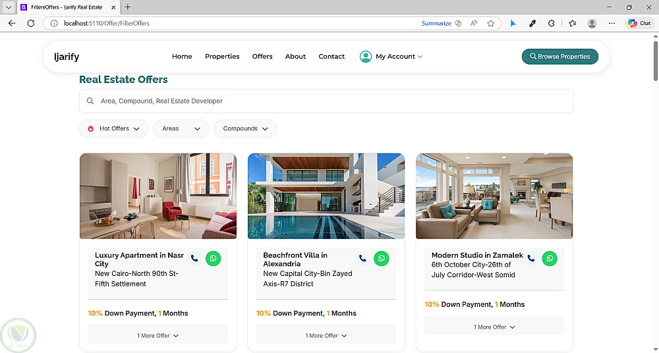Refresh the page
Screen dimensions: 659x353
31,23
